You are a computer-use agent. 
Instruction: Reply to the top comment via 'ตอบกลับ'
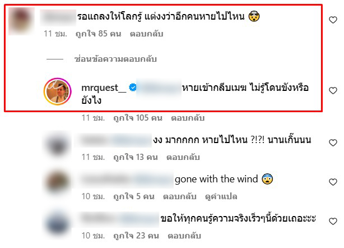[146, 34]
